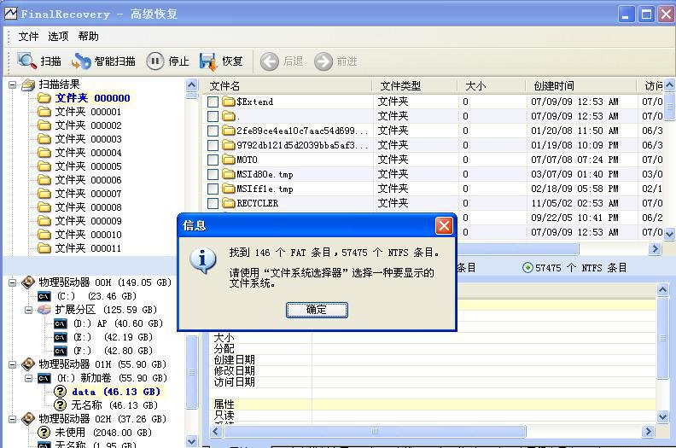Click the 扫描 (Scan) magnifier icon
Viewport: 676px width, 448px height.
click(27, 61)
